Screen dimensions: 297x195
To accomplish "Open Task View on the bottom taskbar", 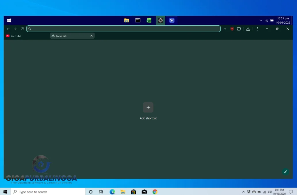I will 101,192.
